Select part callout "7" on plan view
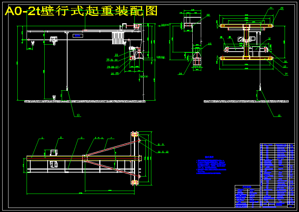 111,138
